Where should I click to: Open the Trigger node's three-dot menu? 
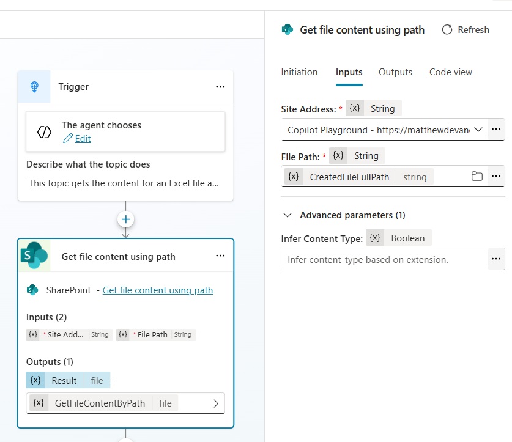[x=220, y=87]
